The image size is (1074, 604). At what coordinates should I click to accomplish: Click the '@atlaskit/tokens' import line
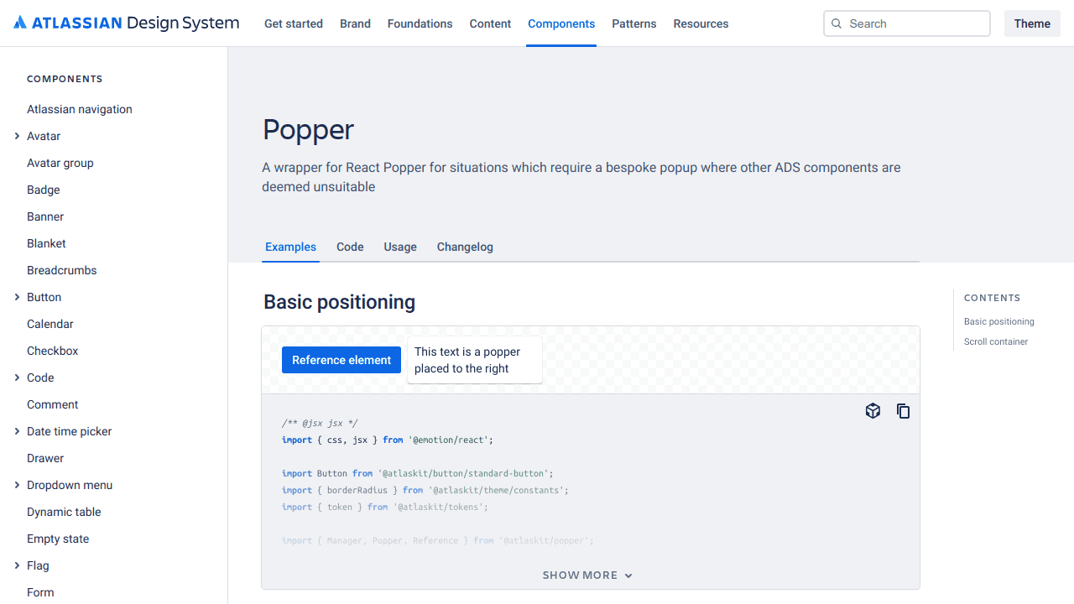point(385,507)
